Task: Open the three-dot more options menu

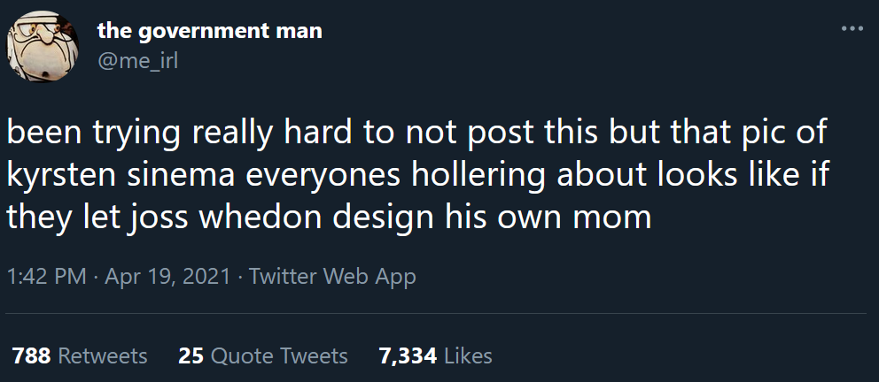Action: (x=852, y=29)
